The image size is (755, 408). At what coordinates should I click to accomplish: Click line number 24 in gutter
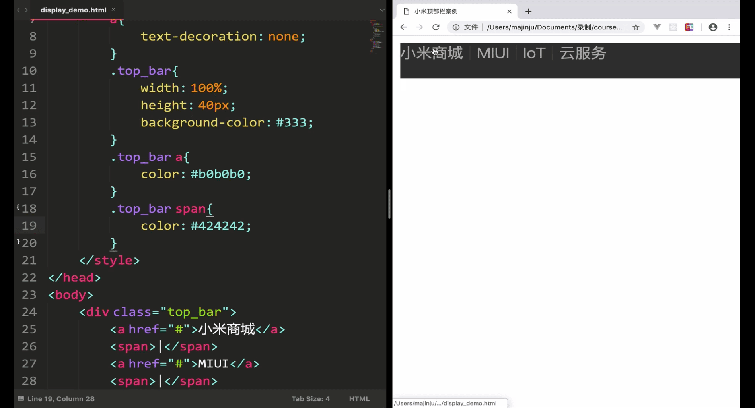pyautogui.click(x=29, y=312)
